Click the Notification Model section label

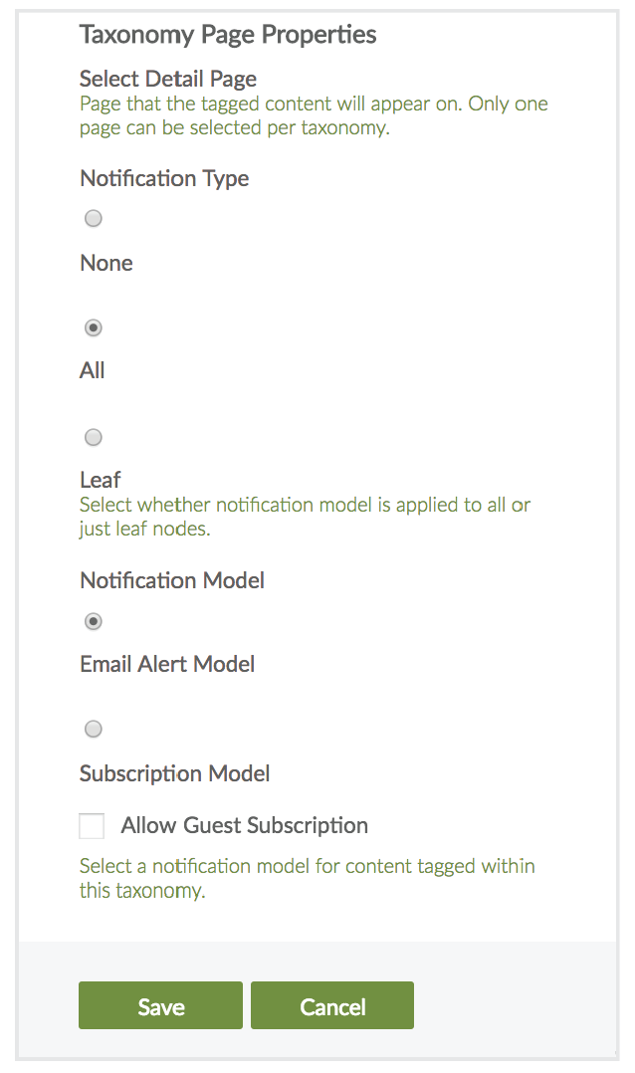172,580
